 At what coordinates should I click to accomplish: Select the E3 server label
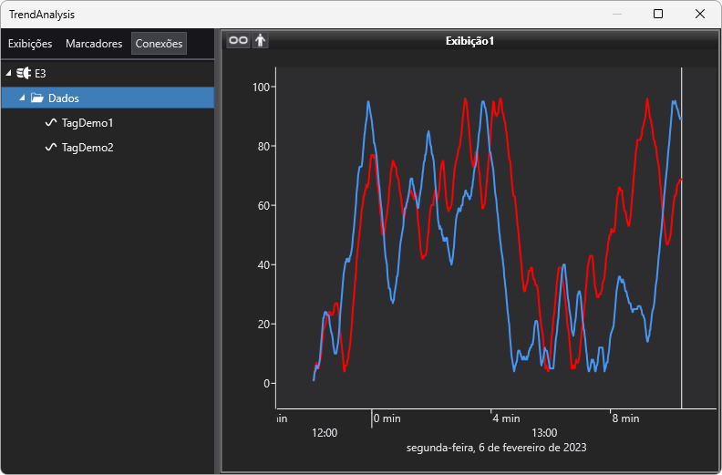pos(41,73)
